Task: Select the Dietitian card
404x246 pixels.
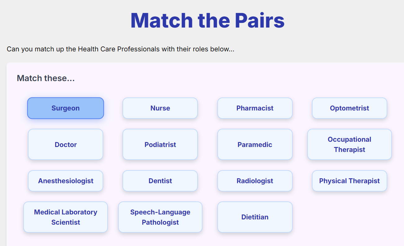Action: pyautogui.click(x=255, y=217)
